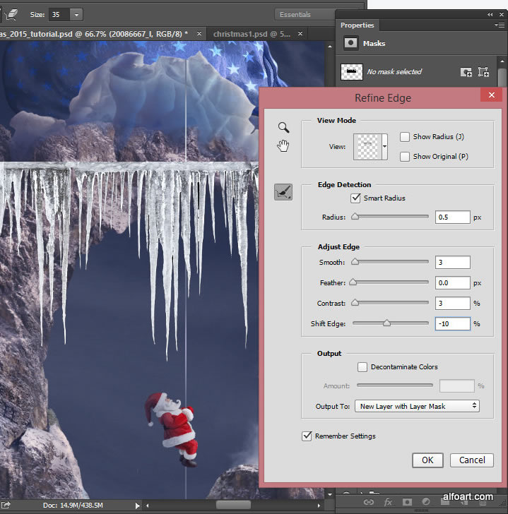The image size is (508, 514).
Task: Disable the Smart Radius checkbox
Action: [356, 199]
